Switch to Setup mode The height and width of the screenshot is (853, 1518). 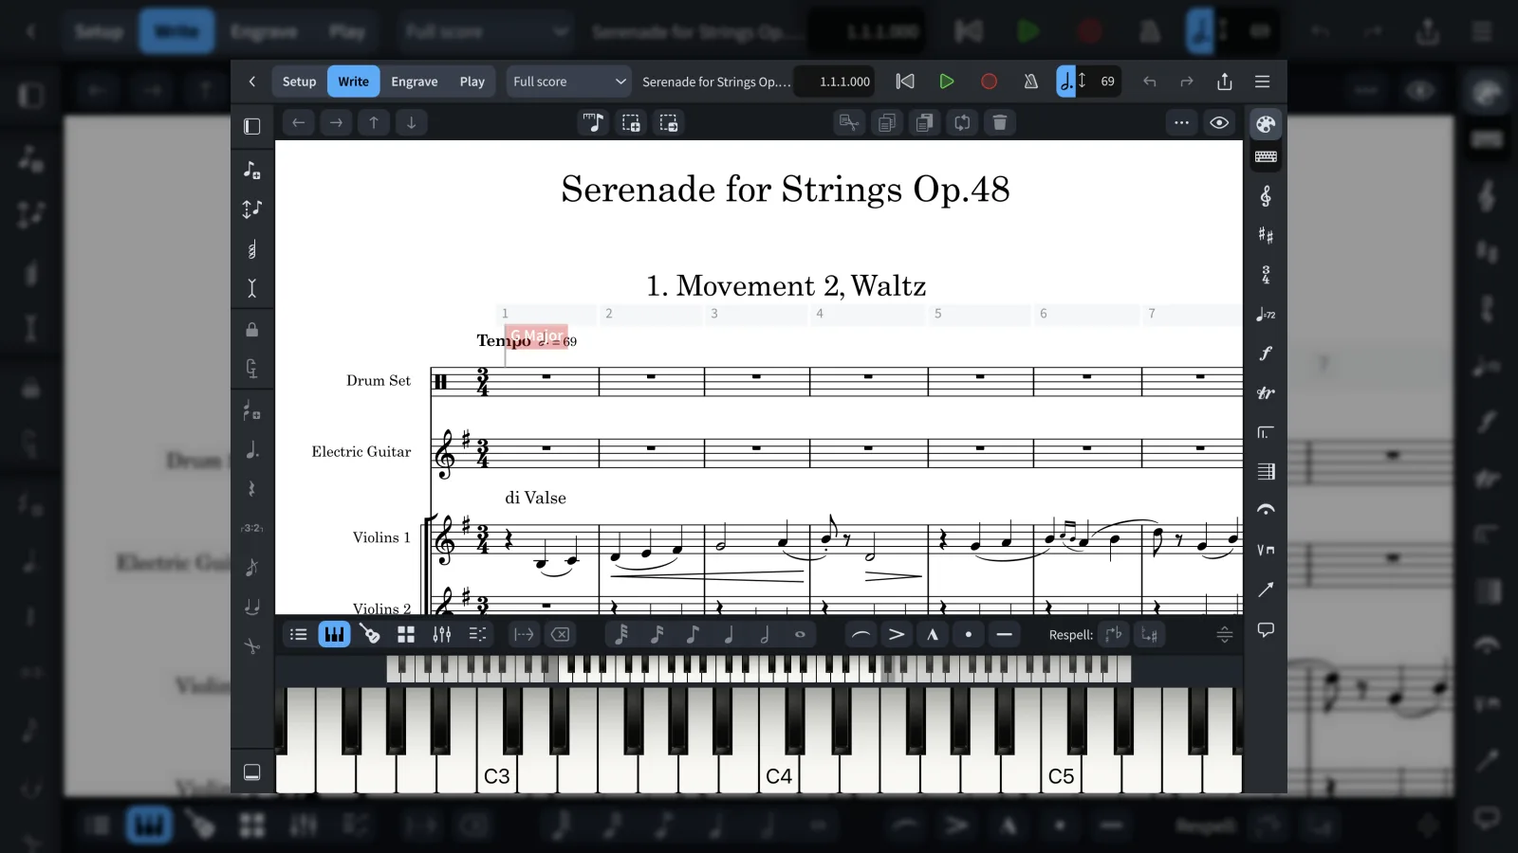tap(299, 82)
